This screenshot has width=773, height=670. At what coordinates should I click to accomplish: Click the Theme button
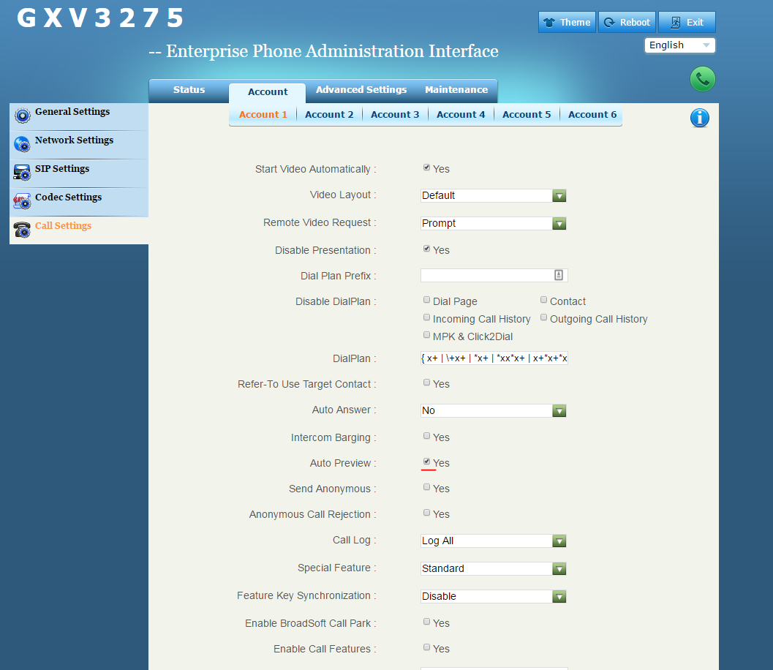tap(568, 22)
